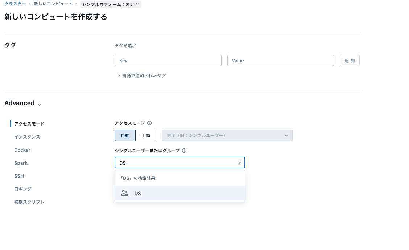The width and height of the screenshot is (409, 250).
Task: Switch access mode to 手動
Action: click(x=146, y=135)
